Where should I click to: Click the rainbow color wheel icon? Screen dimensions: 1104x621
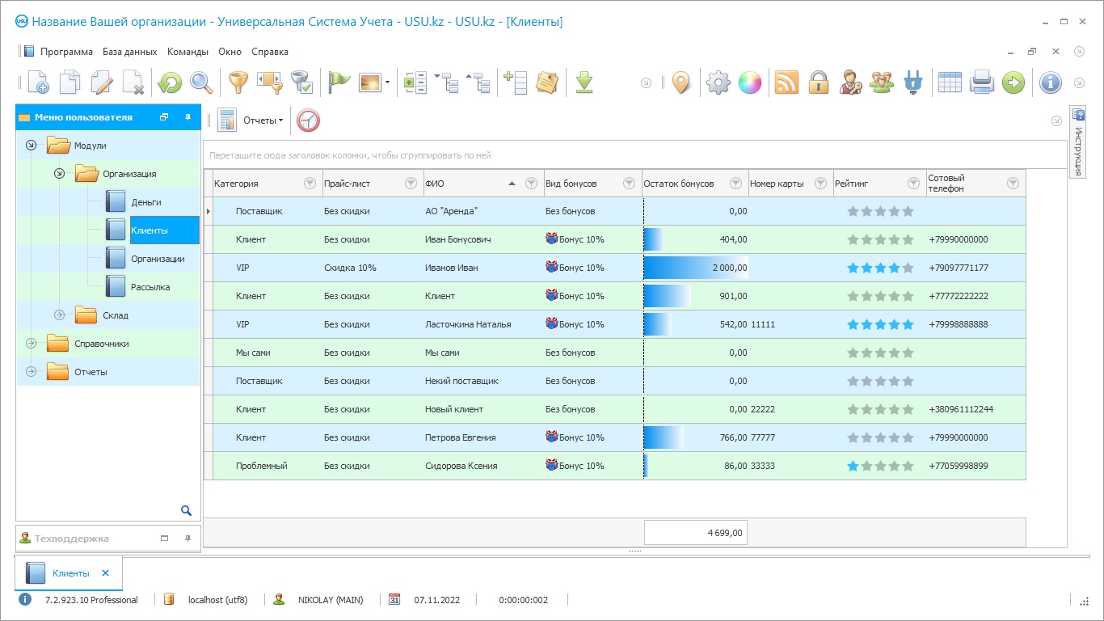[750, 82]
